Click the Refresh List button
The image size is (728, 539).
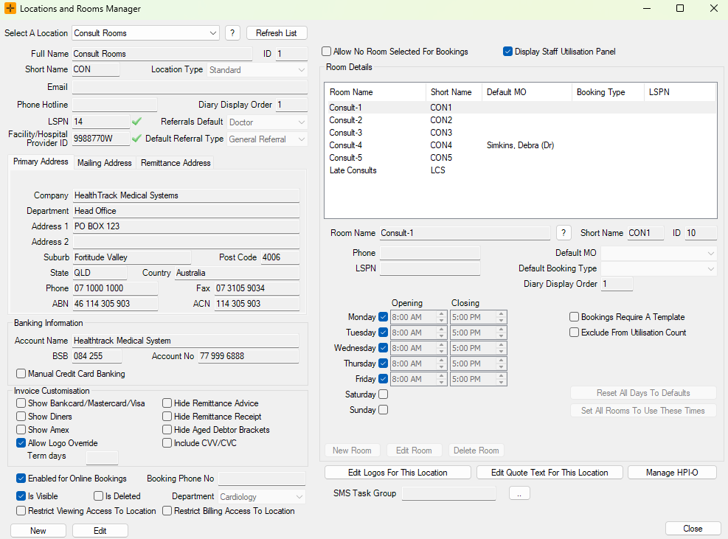(x=277, y=33)
